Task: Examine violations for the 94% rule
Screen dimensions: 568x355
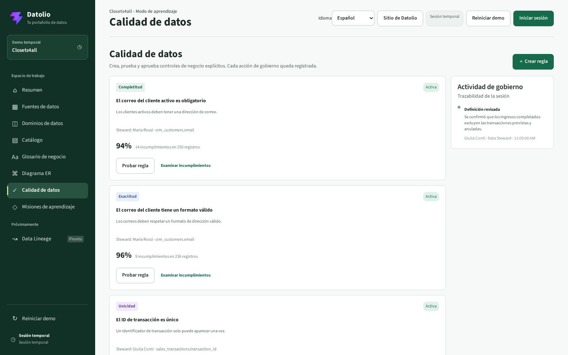Action: (186, 166)
